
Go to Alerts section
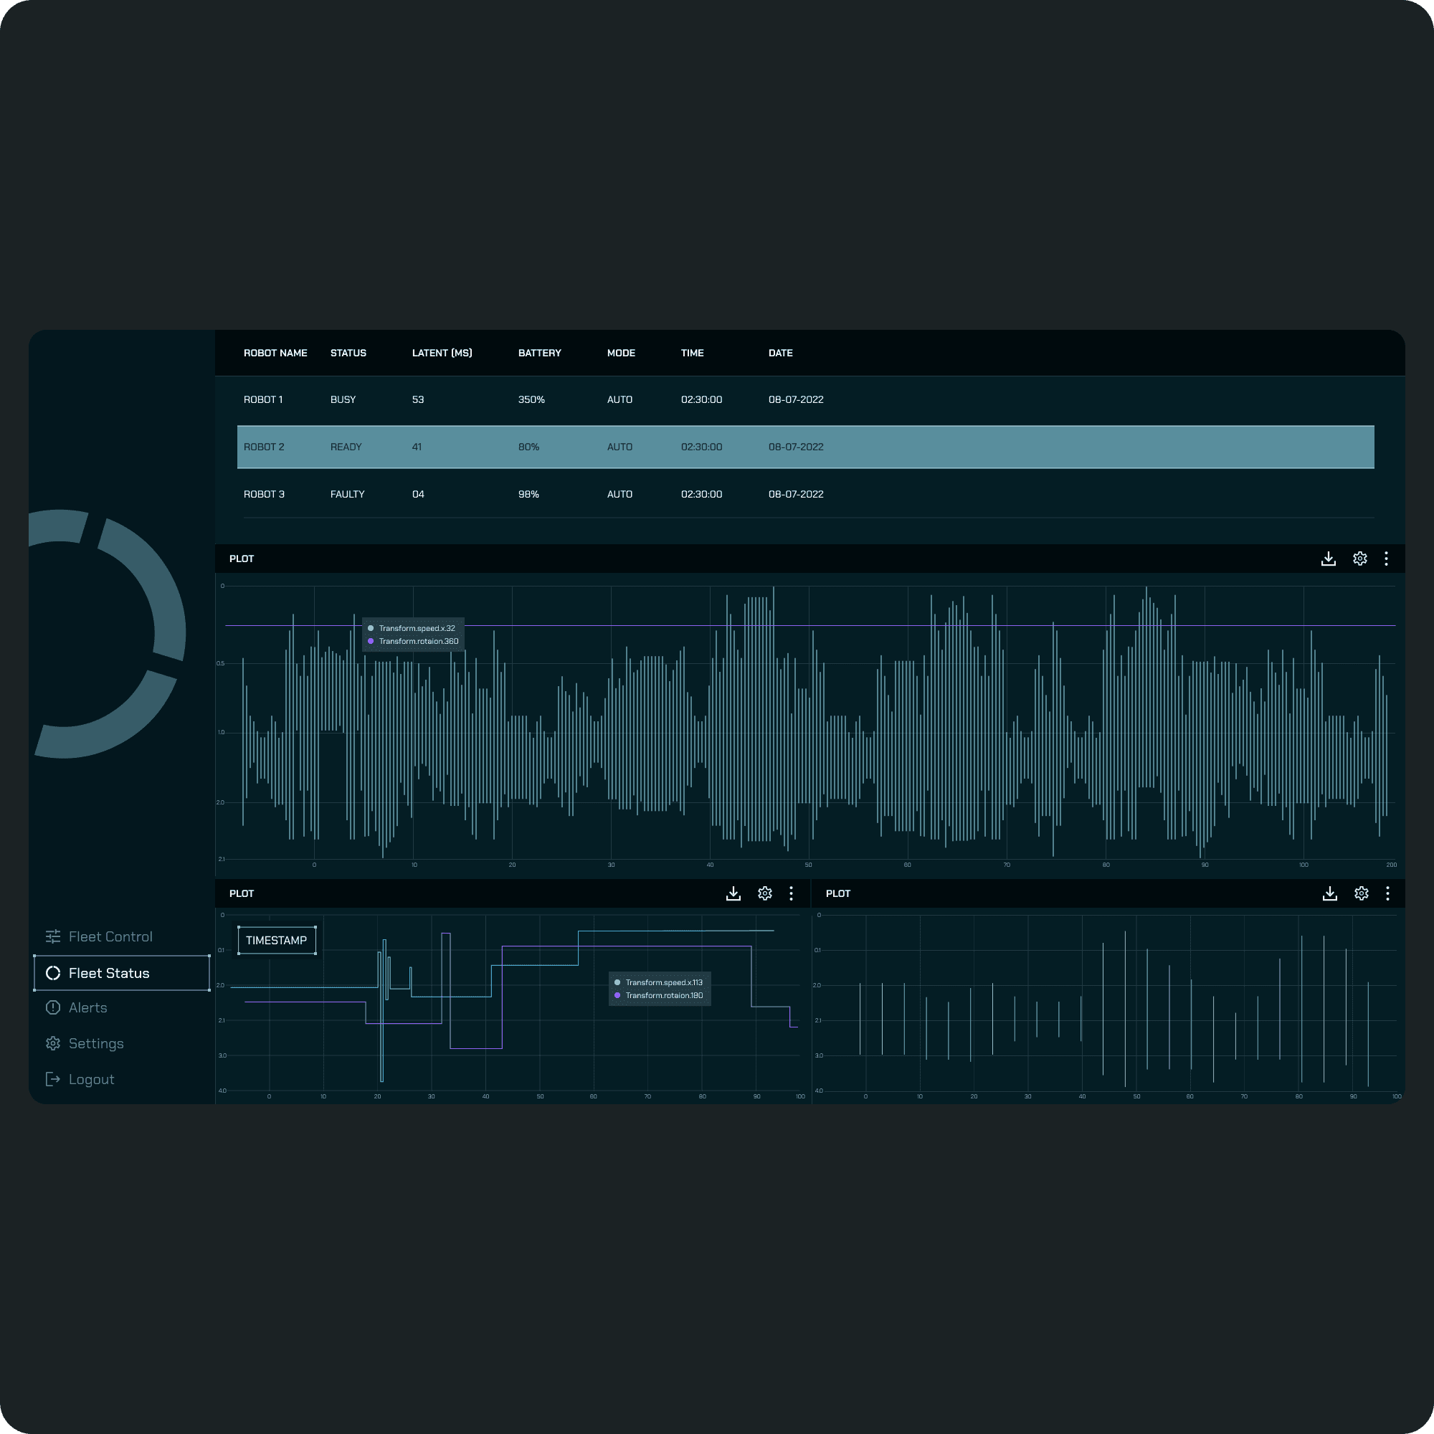click(x=87, y=1008)
